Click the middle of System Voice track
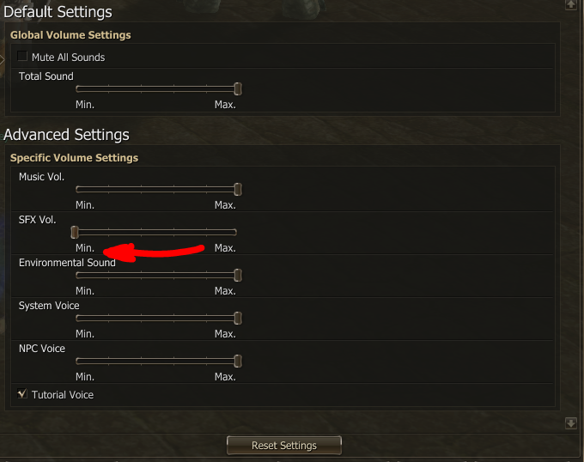 [x=156, y=319]
